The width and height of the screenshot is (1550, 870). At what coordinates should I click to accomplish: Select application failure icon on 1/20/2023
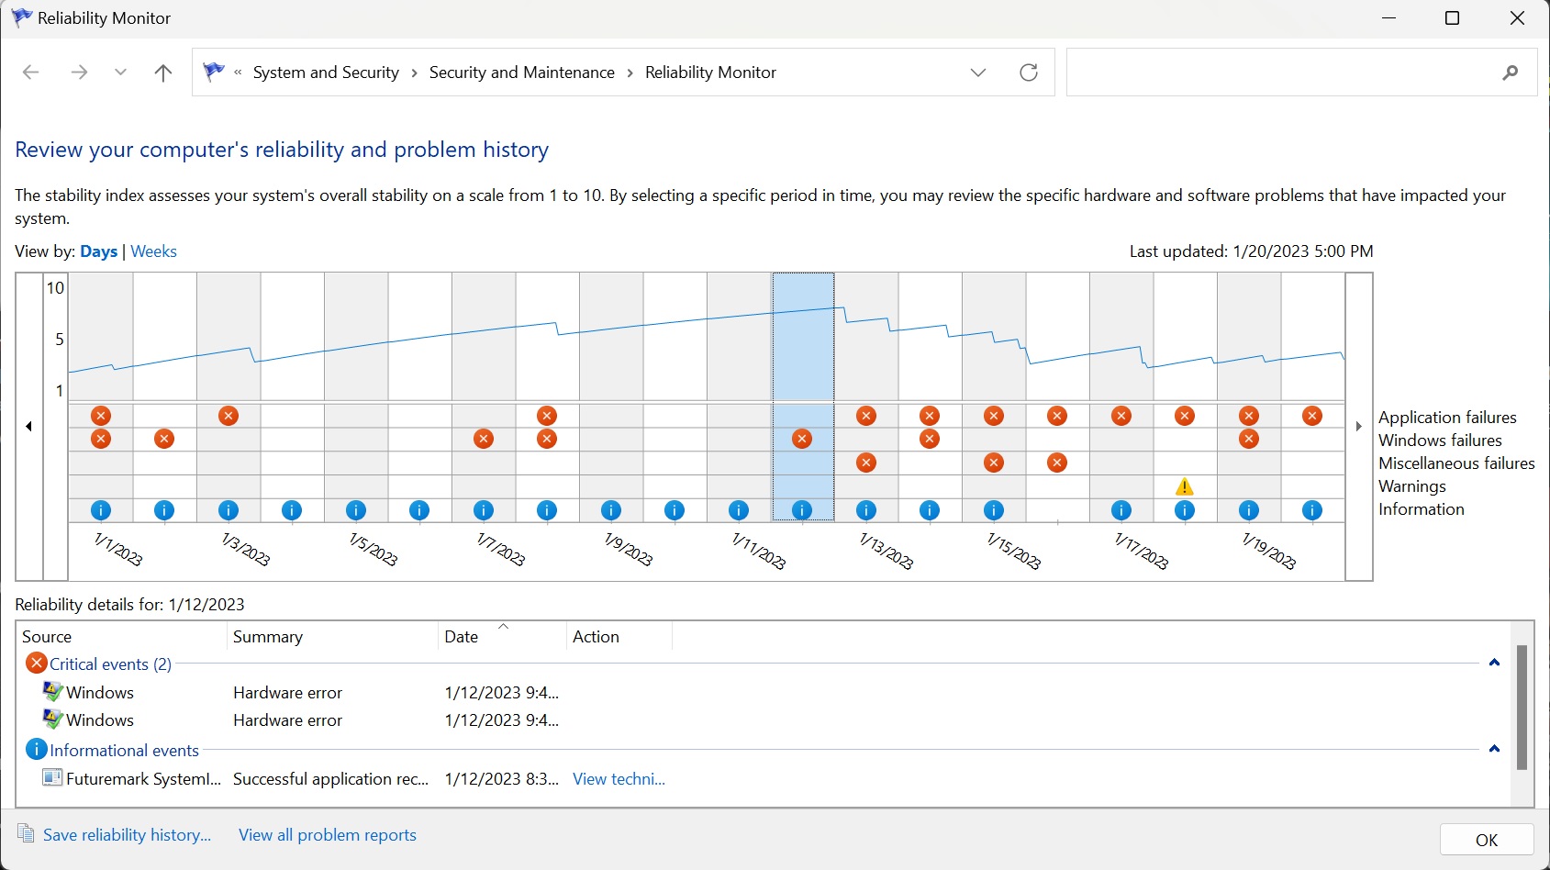[x=1312, y=416]
